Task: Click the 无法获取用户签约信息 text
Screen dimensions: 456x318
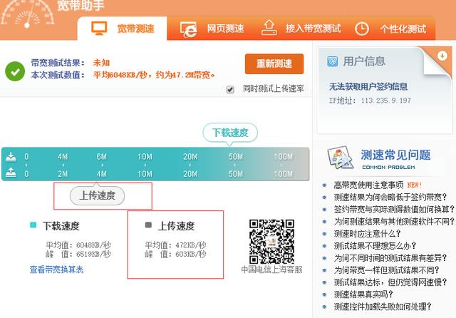Action: click(x=368, y=86)
